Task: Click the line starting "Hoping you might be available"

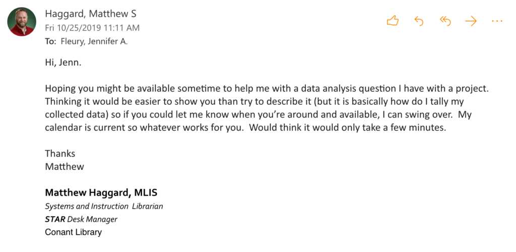Action: click(267, 88)
